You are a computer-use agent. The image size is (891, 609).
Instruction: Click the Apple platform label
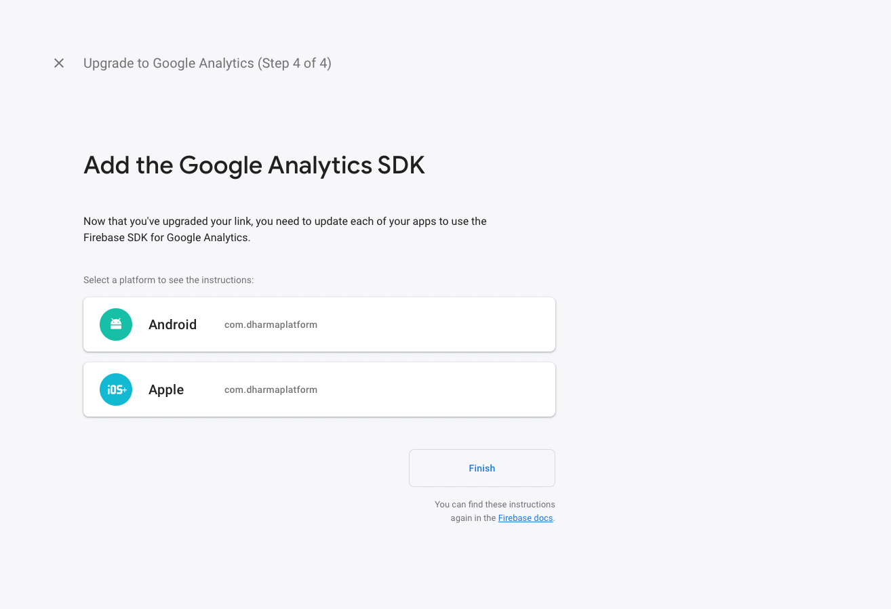(x=166, y=390)
